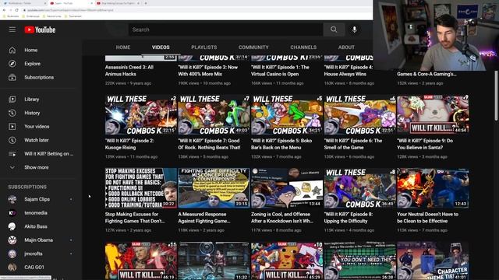
Task: Click the Explore compass icon
Action: pyautogui.click(x=12, y=64)
